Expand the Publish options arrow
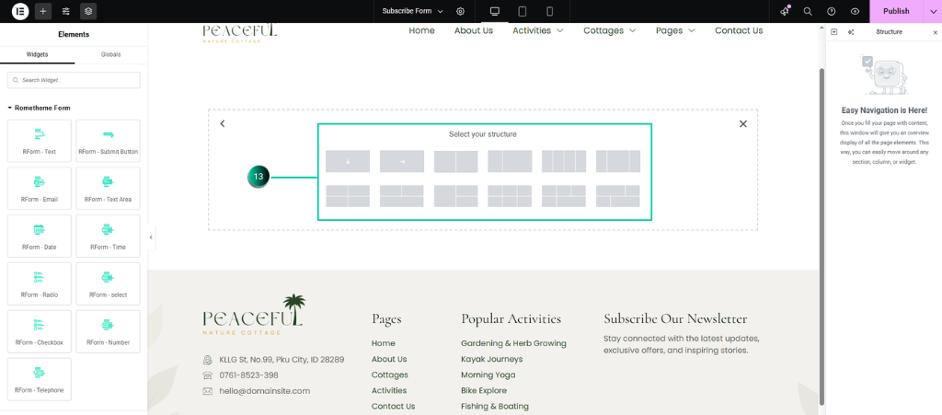The image size is (942, 415). point(933,11)
